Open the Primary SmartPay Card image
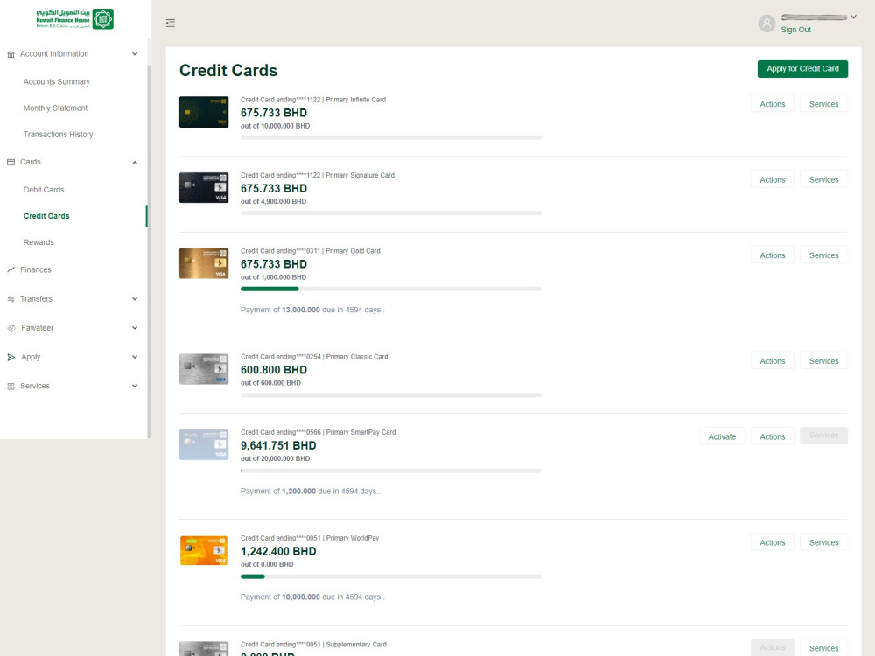Viewport: 875px width, 656px height. pyautogui.click(x=204, y=444)
